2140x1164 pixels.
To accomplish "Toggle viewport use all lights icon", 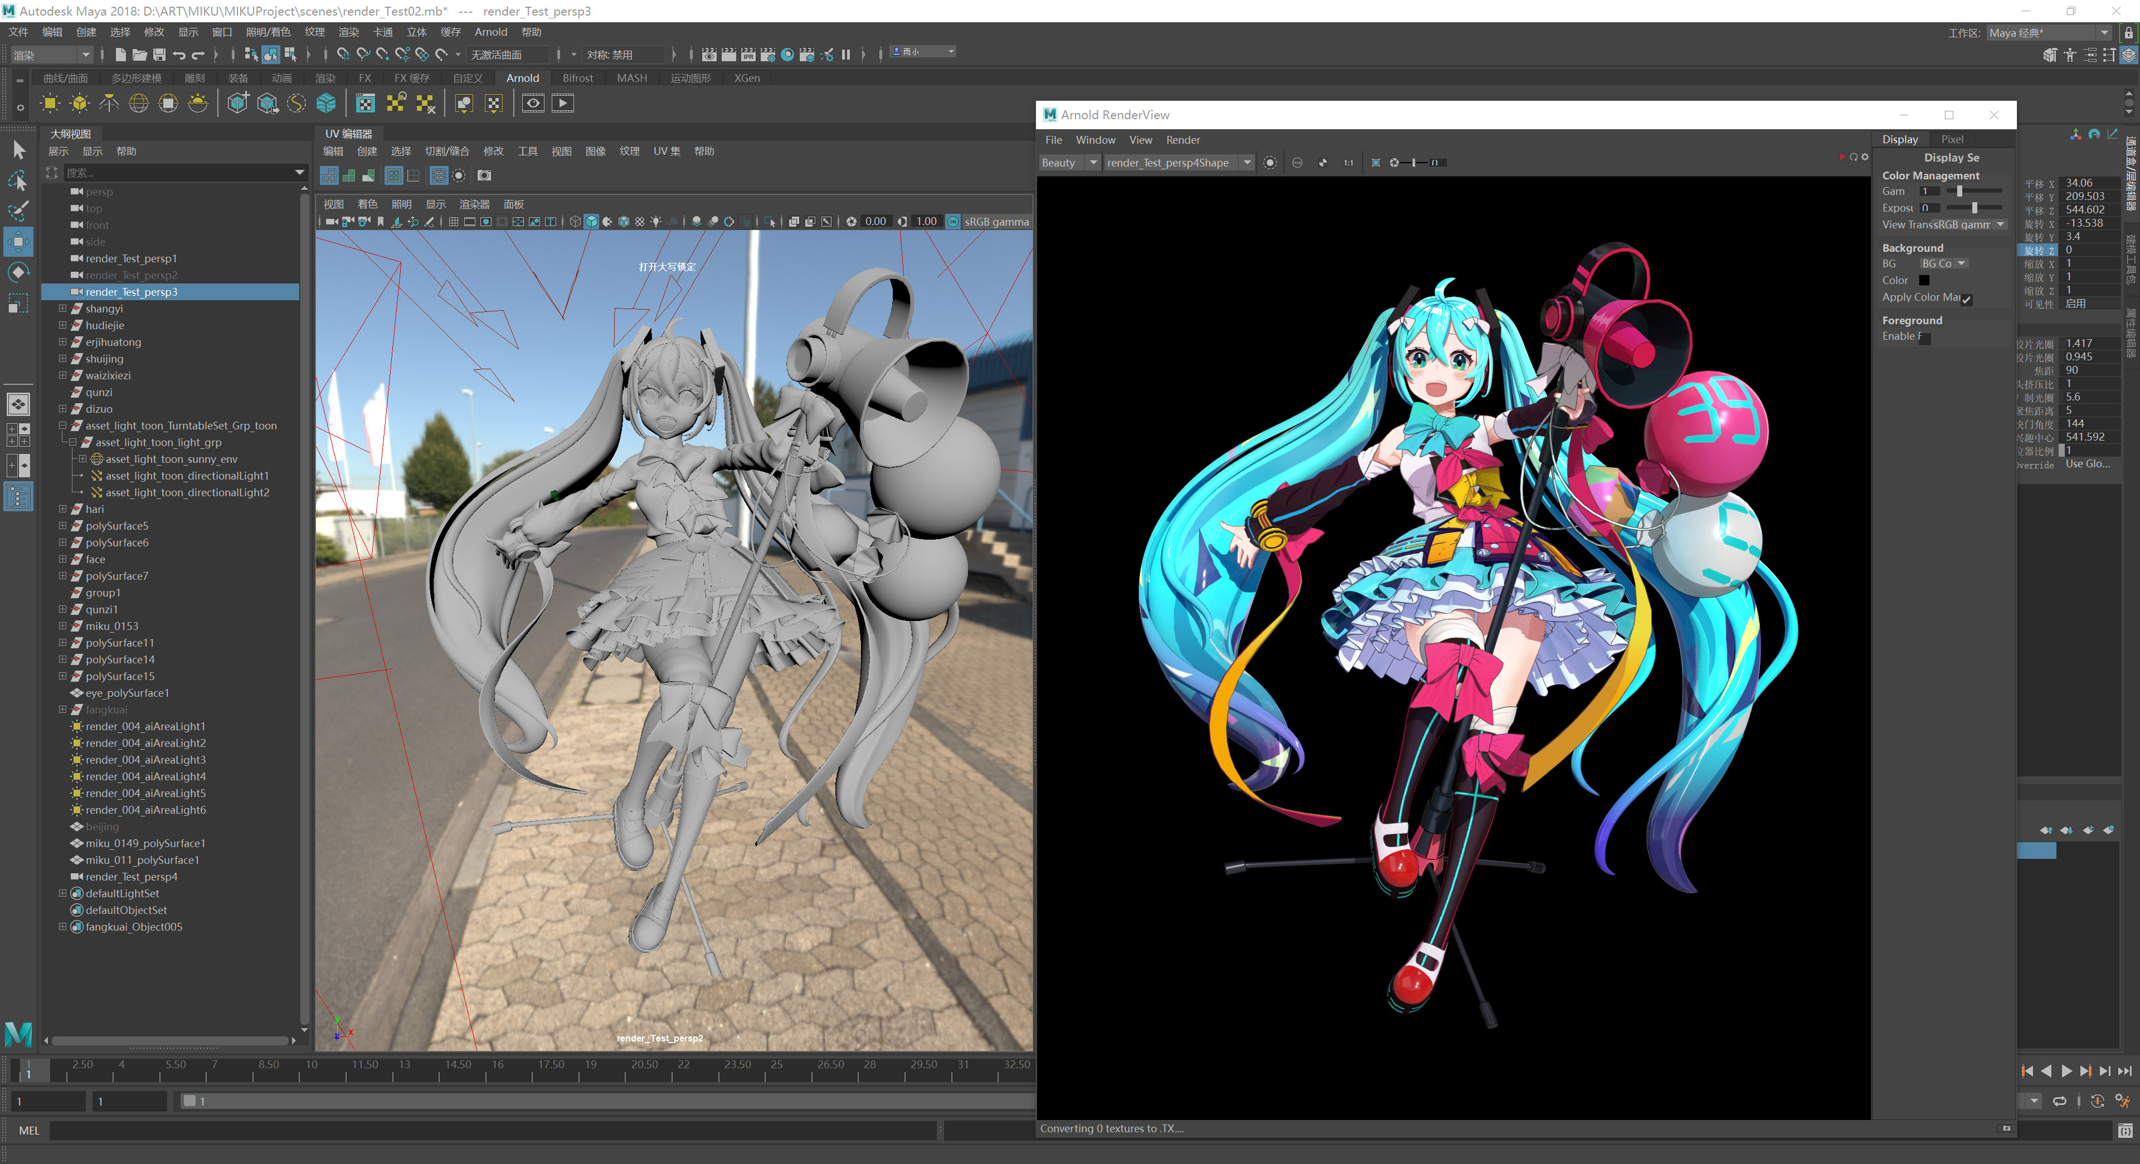I will pos(656,222).
